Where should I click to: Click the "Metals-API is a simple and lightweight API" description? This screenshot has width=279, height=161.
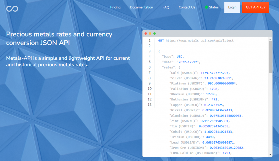coord(68,61)
